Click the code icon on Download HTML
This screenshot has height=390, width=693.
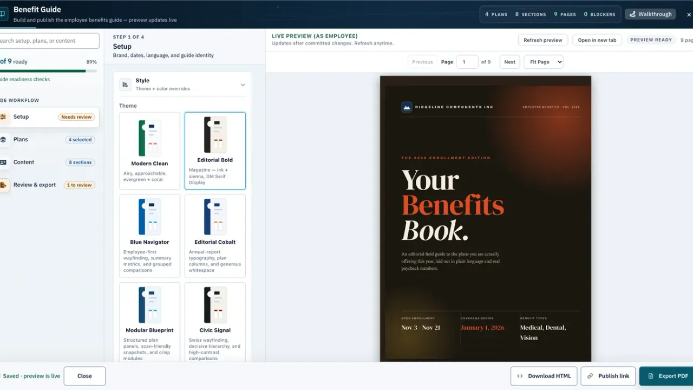[520, 376]
